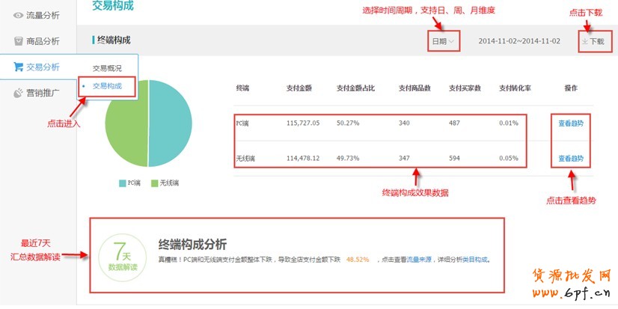Click the download arrow icon next to 下载
The width and height of the screenshot is (618, 309).
pos(584,41)
